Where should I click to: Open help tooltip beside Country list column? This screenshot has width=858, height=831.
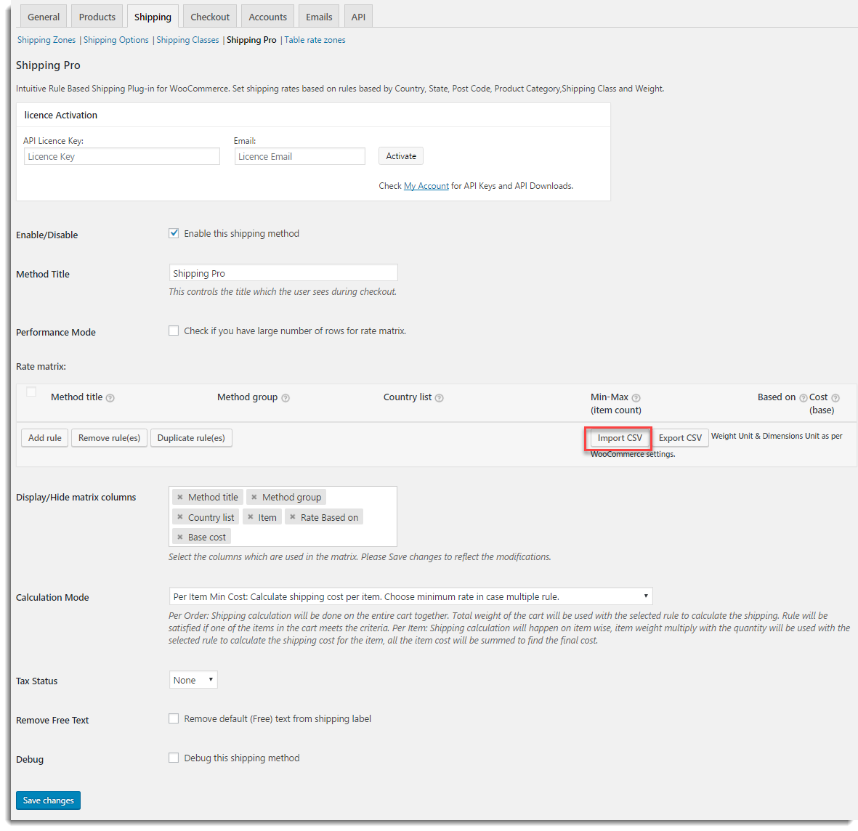(x=439, y=398)
